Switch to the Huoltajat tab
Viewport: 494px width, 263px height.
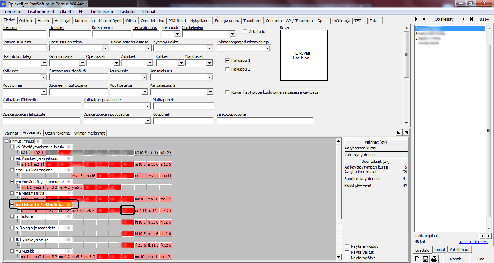tap(63, 21)
